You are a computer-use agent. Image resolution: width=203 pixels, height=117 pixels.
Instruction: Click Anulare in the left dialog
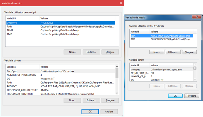pyautogui.click(x=109, y=112)
